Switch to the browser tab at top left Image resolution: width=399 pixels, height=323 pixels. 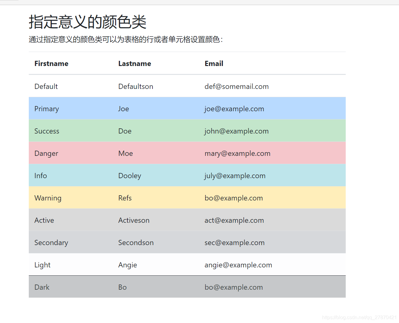9,2
